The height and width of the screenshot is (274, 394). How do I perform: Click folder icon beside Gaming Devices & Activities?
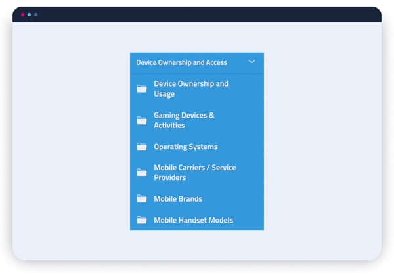(x=141, y=120)
